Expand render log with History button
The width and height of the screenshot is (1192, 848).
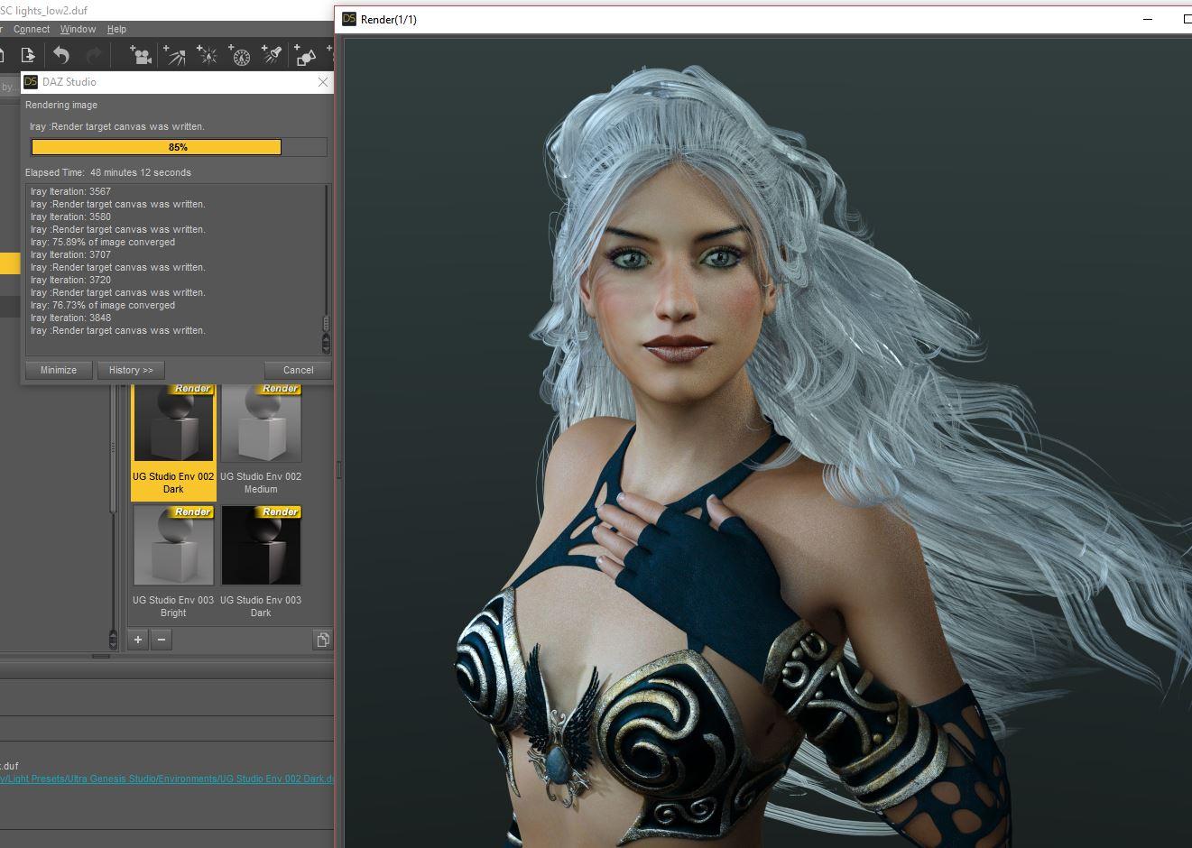[131, 370]
